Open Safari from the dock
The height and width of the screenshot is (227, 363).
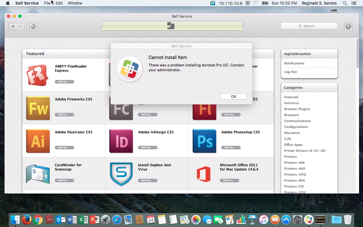coord(117,219)
